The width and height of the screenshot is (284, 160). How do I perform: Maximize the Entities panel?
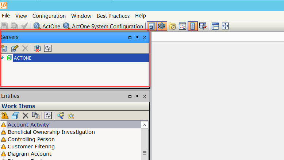click(x=130, y=96)
